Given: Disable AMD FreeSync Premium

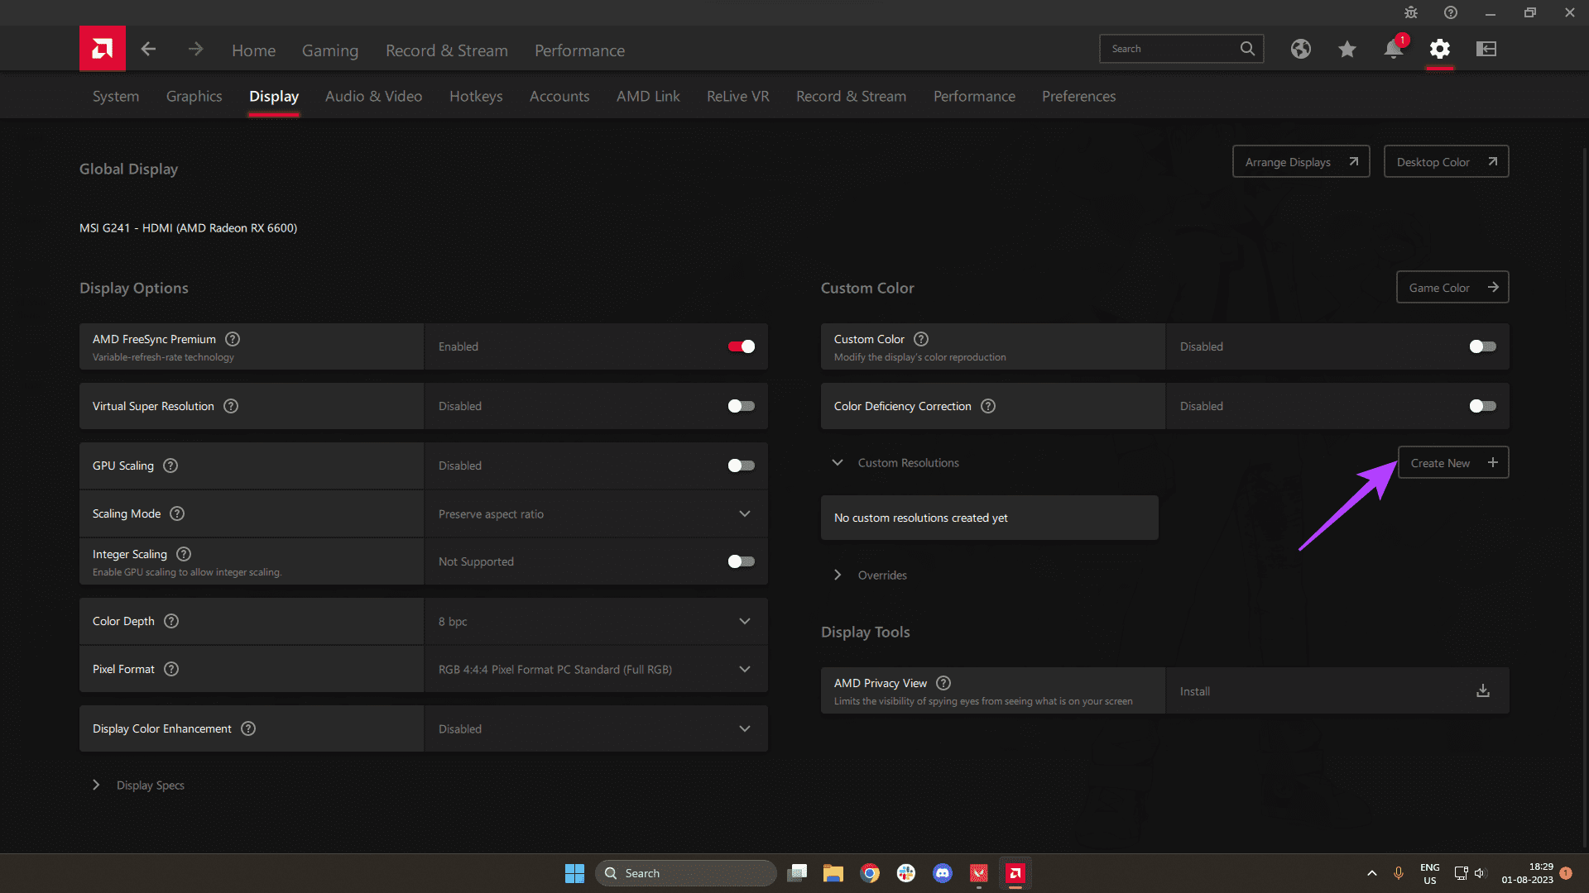Looking at the screenshot, I should click(741, 346).
